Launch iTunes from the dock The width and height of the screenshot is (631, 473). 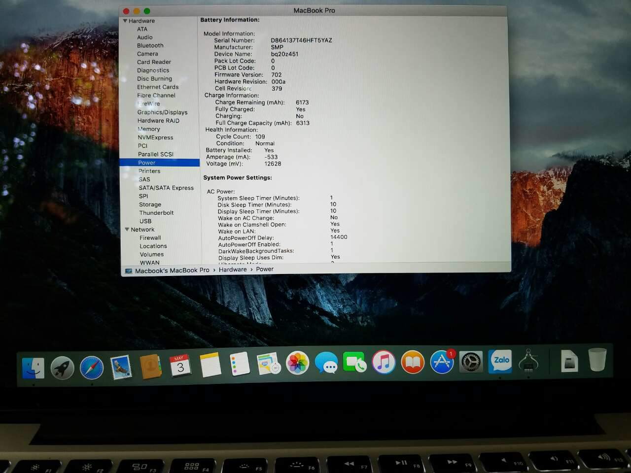pos(384,363)
